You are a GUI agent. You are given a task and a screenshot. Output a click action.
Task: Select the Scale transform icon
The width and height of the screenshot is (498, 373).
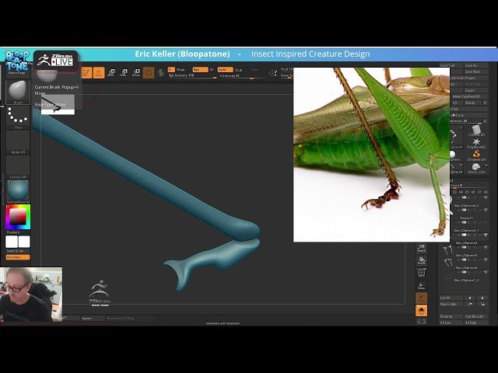click(124, 72)
